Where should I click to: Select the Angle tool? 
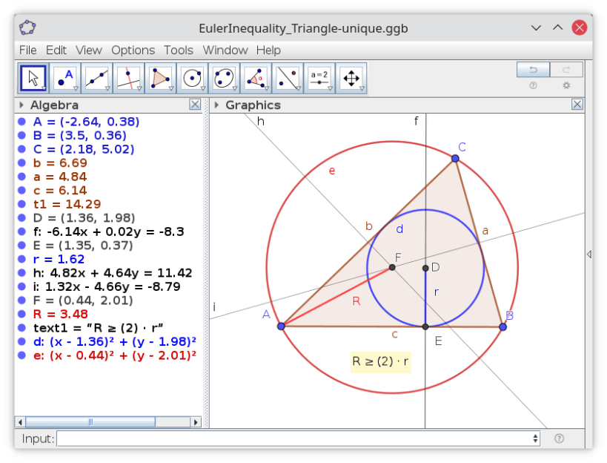256,78
